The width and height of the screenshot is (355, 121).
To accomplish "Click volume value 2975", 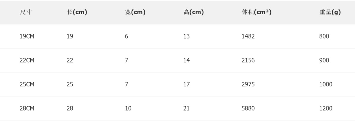I will [x=248, y=85].
